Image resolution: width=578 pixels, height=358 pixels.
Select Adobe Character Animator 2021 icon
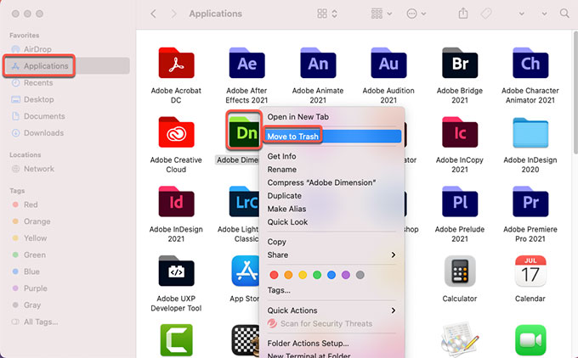[530, 63]
